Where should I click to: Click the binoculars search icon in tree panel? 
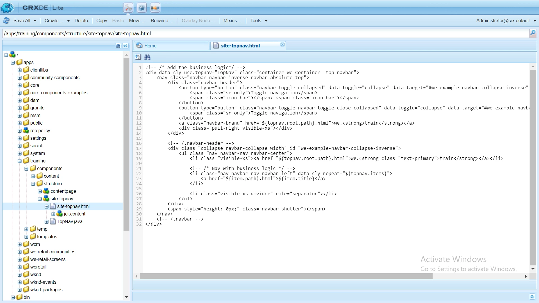point(118,46)
